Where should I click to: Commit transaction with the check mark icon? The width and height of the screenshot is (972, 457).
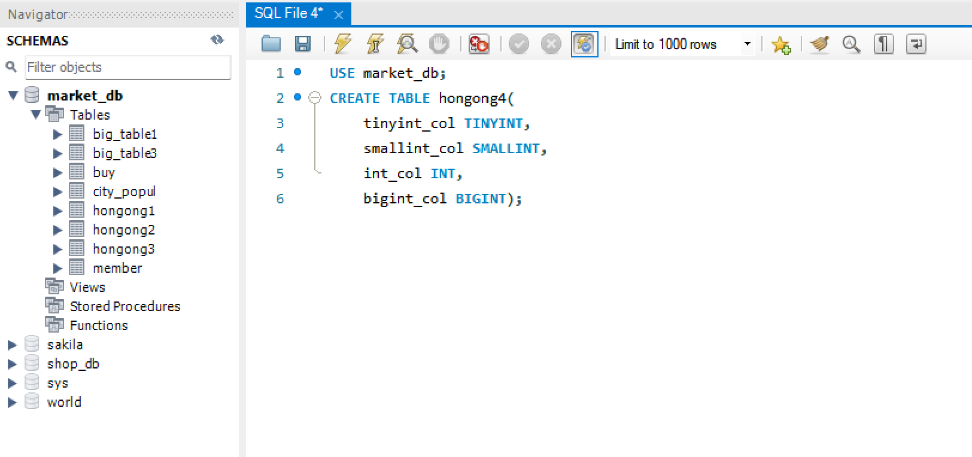(x=519, y=44)
